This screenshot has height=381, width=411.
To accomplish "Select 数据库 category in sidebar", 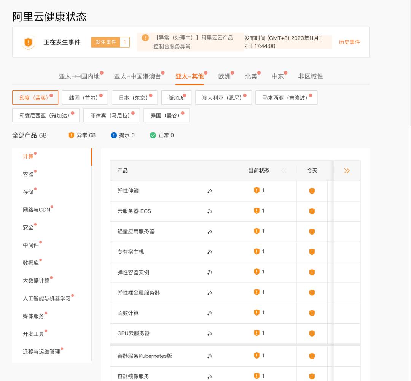I will click(31, 263).
